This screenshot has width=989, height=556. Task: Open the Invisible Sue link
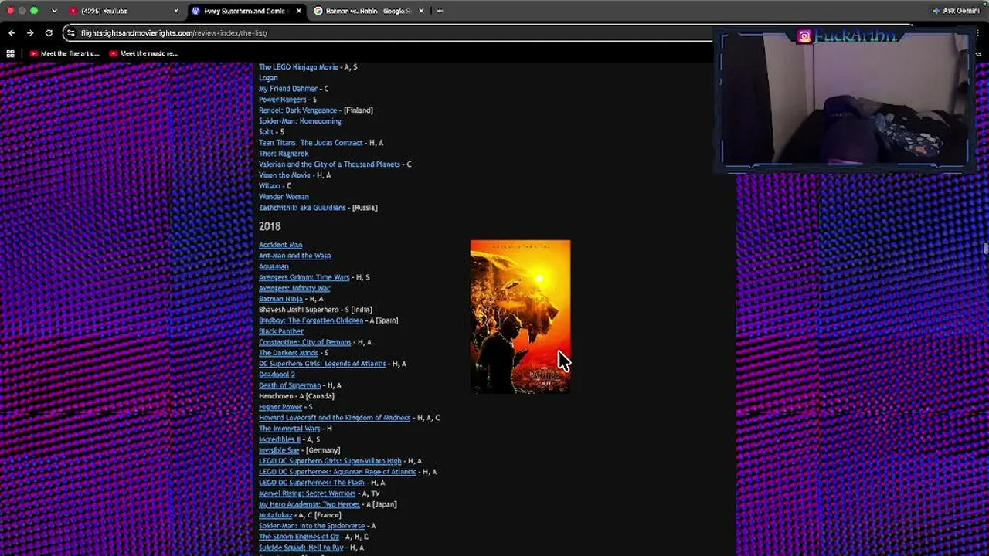pyautogui.click(x=279, y=450)
